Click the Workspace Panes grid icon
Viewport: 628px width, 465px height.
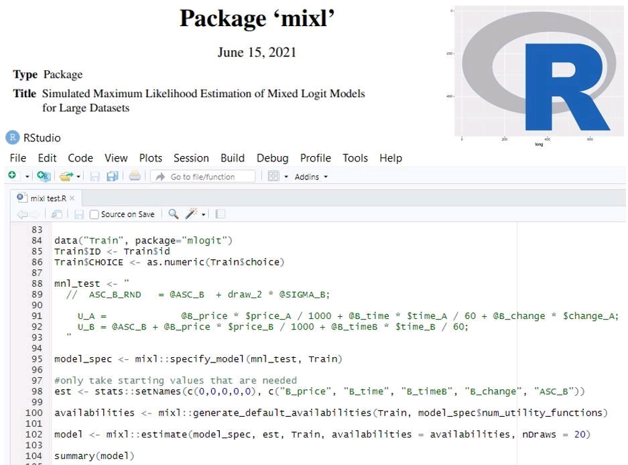pyautogui.click(x=273, y=176)
